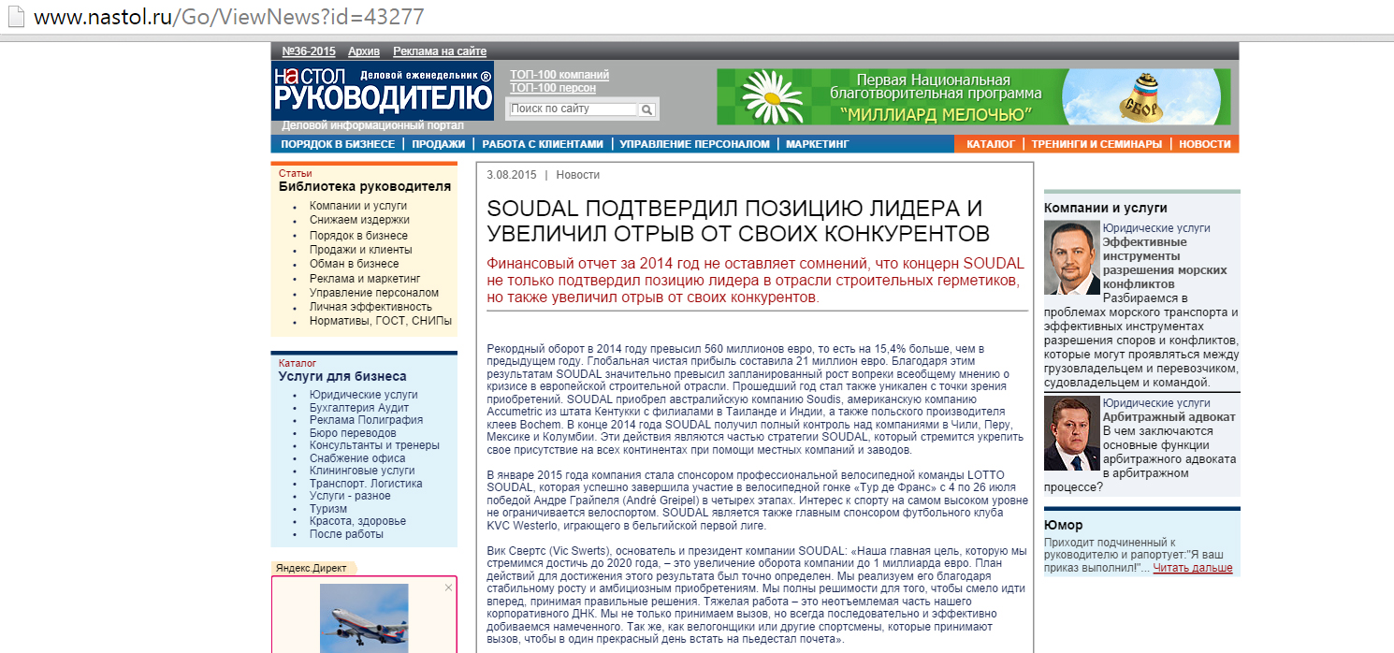The width and height of the screenshot is (1394, 653).
Task: Open 'Компании и услуги' in the library list
Action: click(x=358, y=206)
